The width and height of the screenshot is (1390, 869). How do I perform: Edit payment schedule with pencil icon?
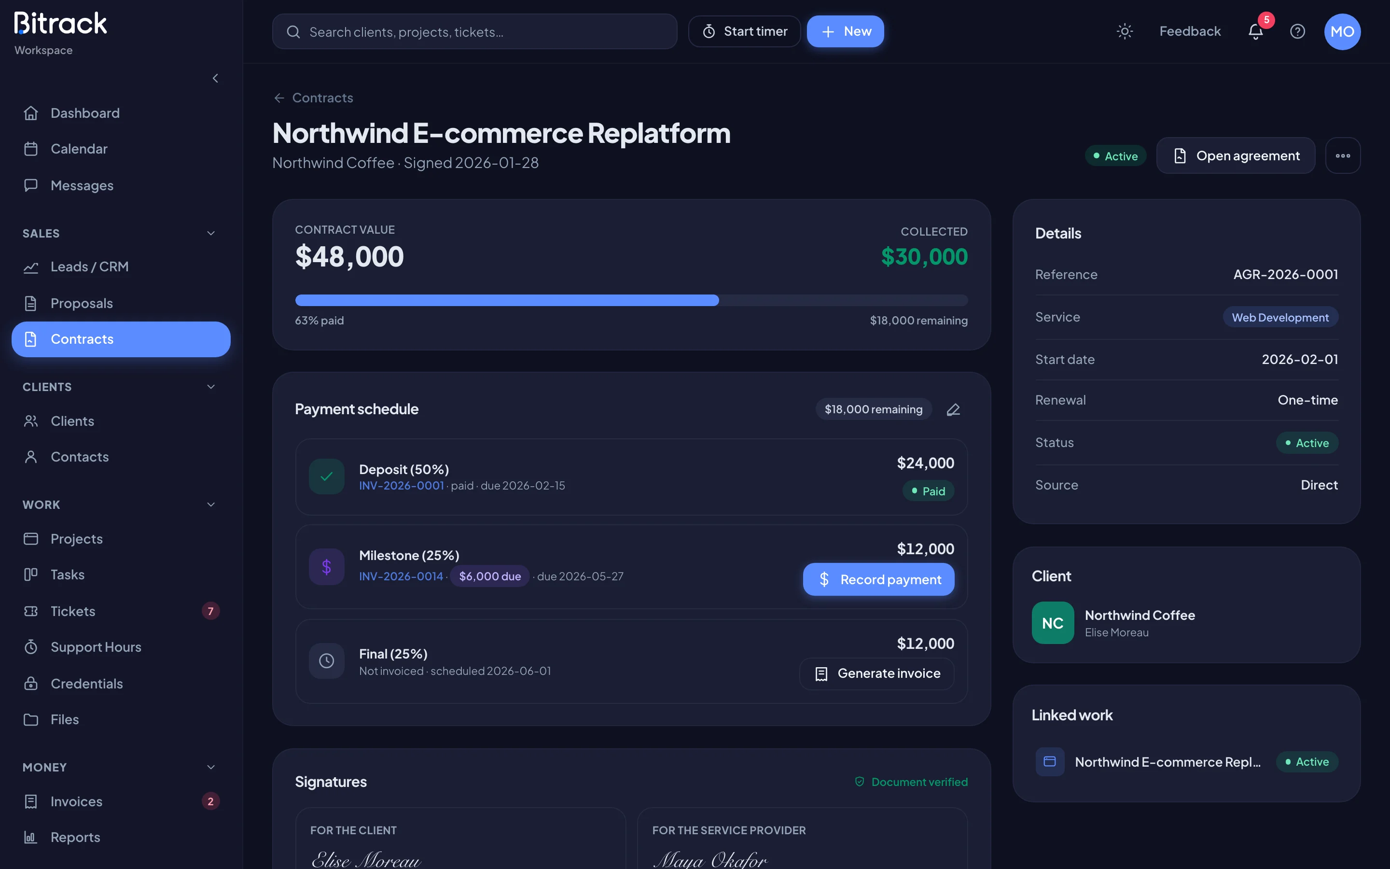953,409
